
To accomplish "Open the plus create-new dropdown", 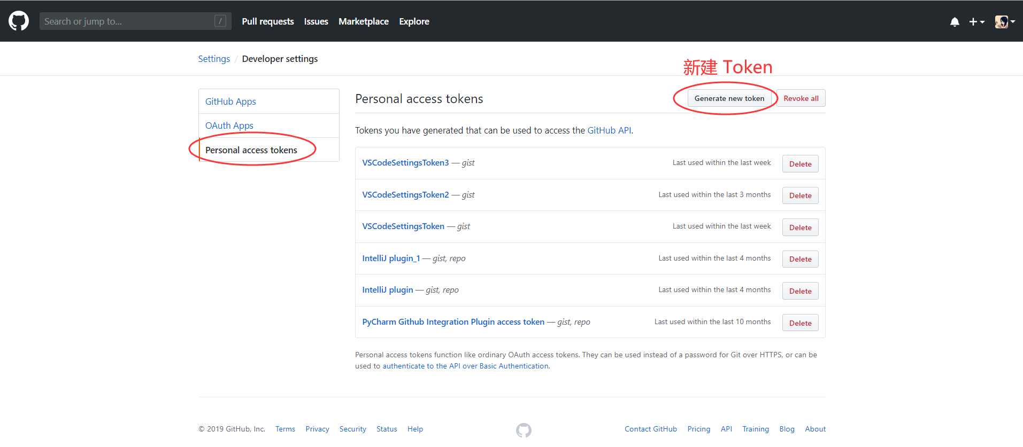I will (x=976, y=22).
